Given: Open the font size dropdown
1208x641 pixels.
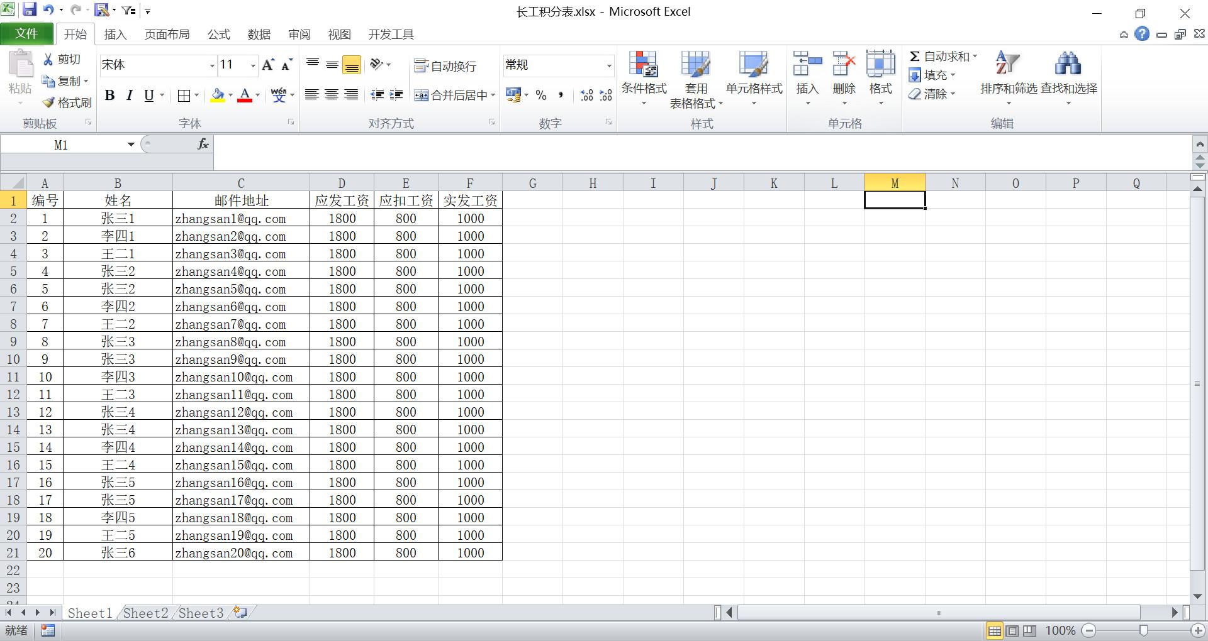Looking at the screenshot, I should [253, 65].
